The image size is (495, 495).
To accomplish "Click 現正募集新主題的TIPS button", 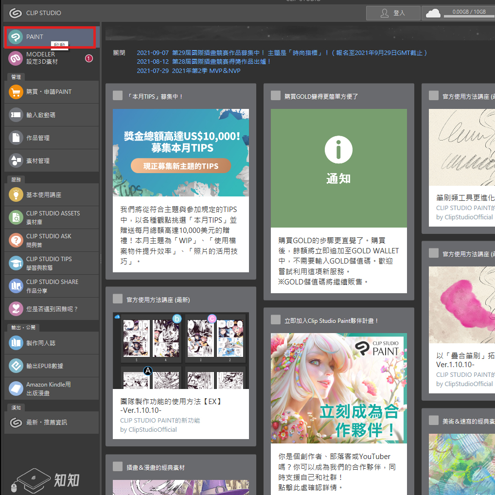I will pyautogui.click(x=180, y=166).
